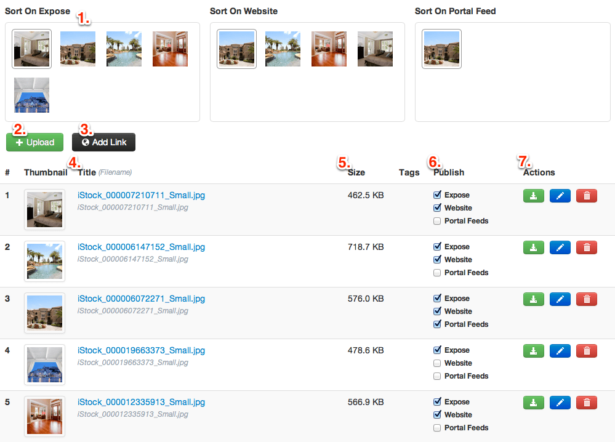Enable Portal Feeds for row 1
The image size is (615, 442).
coord(436,220)
